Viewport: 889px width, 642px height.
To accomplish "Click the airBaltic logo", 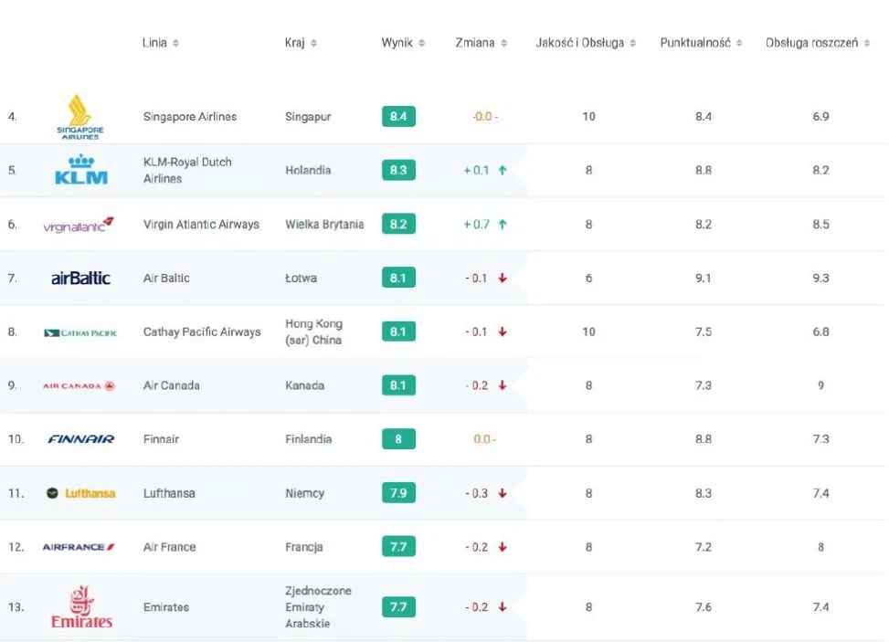I will coord(80,279).
